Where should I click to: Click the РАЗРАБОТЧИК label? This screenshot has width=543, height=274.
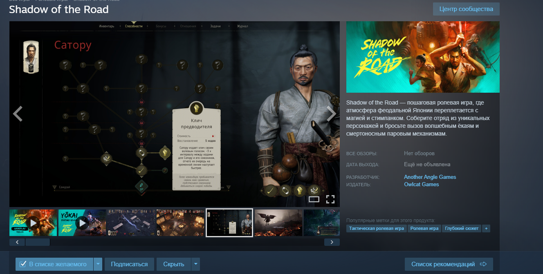point(363,178)
